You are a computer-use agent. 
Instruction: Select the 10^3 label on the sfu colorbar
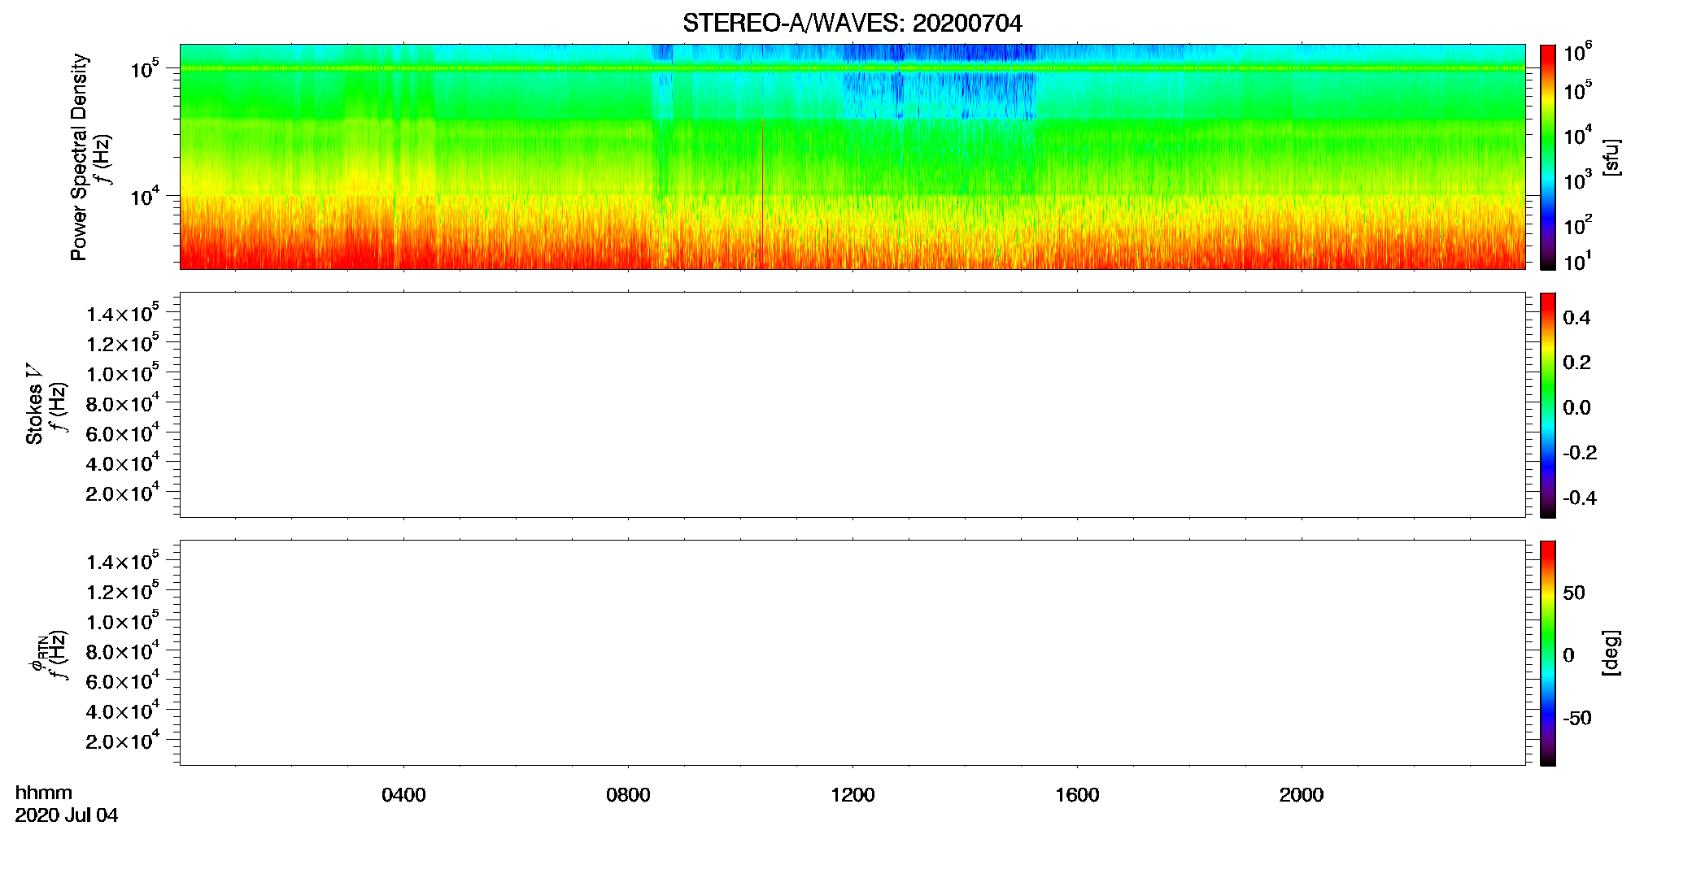pos(1577,180)
